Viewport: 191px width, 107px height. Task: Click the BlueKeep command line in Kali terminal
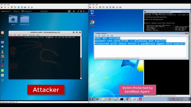pyautogui.click(x=42, y=37)
